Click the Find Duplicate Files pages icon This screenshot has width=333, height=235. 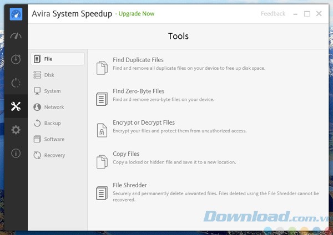pos(102,68)
